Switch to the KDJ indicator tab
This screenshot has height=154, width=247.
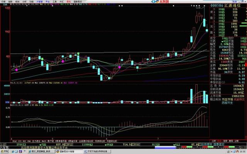(24, 141)
